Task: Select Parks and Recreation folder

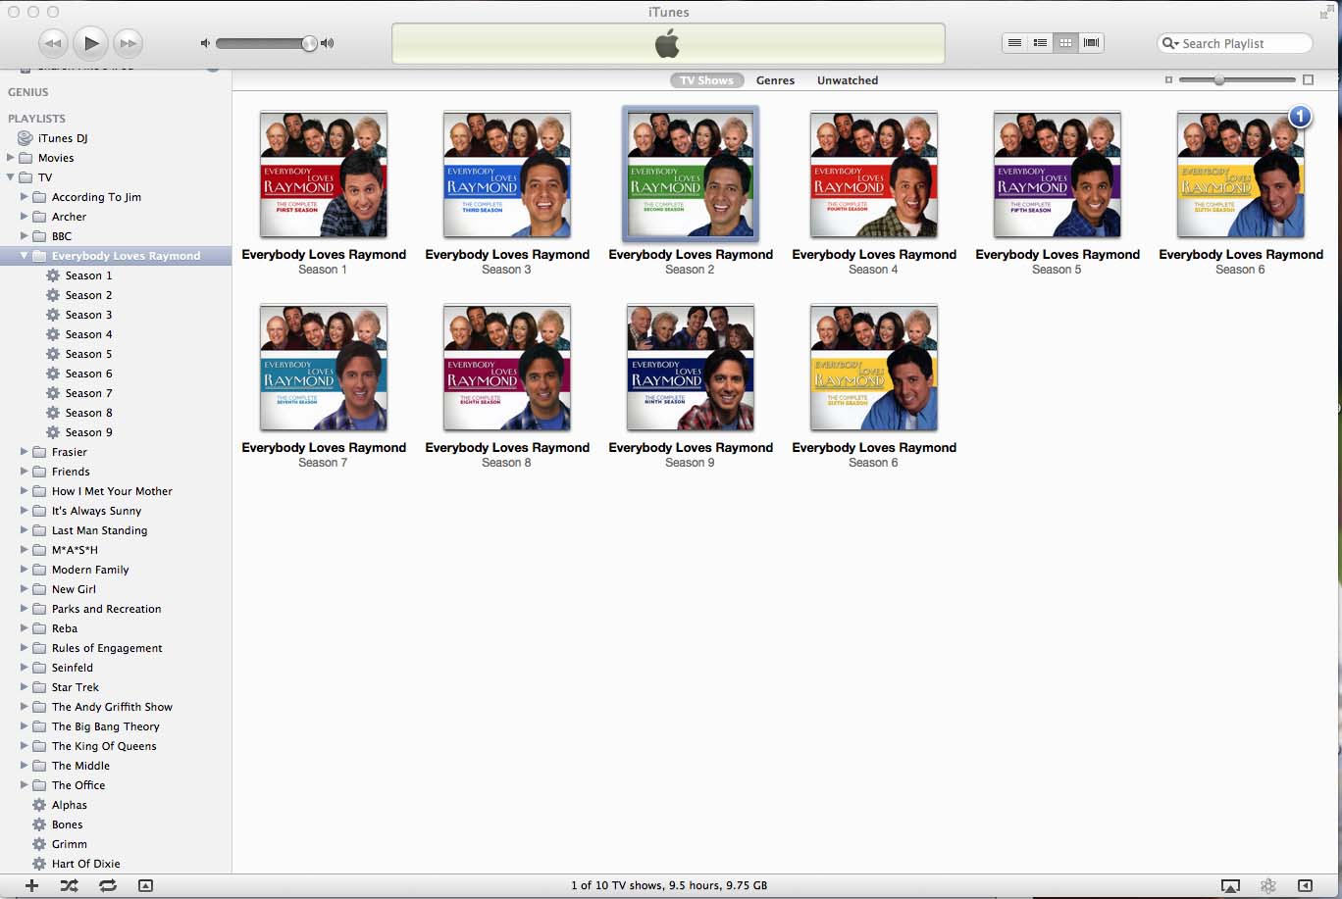Action: (106, 609)
